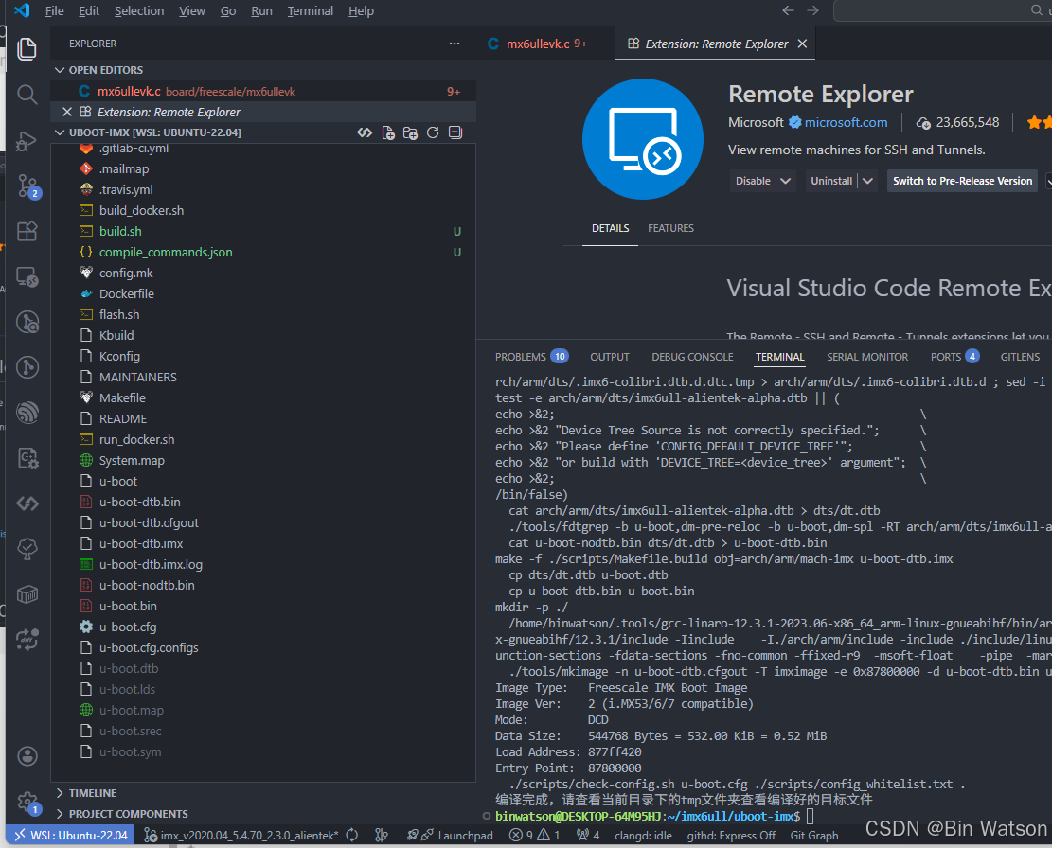Collapse the UBOOT-IMX folder section
Screen dimensions: 1052x848
[60, 132]
